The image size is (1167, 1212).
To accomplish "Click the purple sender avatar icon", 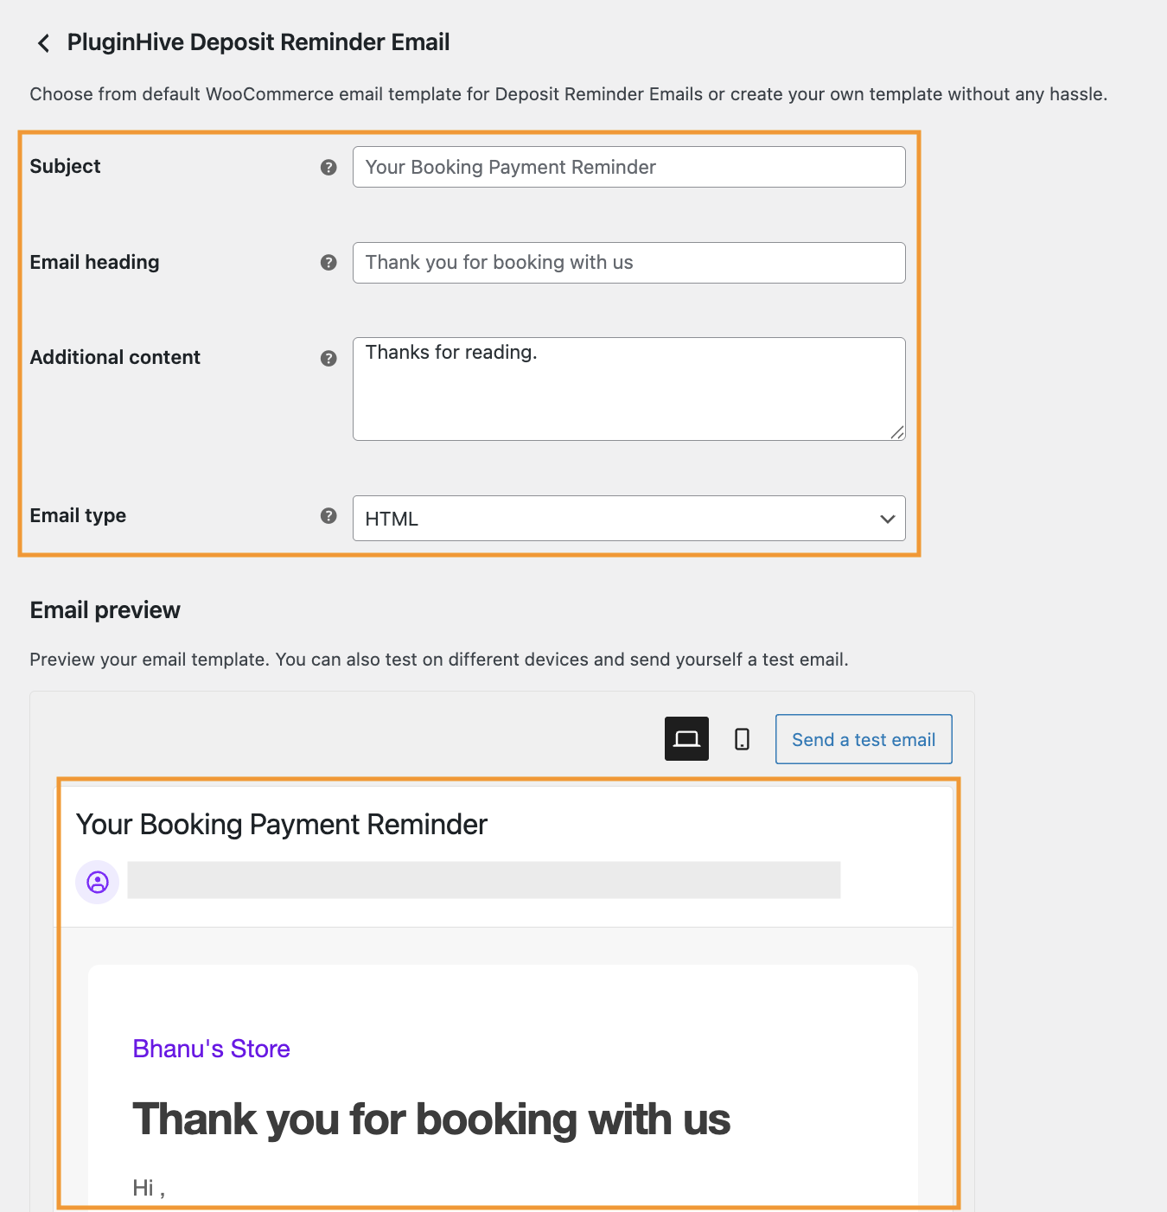I will 98,882.
